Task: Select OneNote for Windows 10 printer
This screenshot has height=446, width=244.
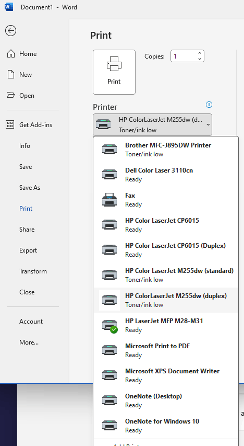Action: click(x=166, y=426)
